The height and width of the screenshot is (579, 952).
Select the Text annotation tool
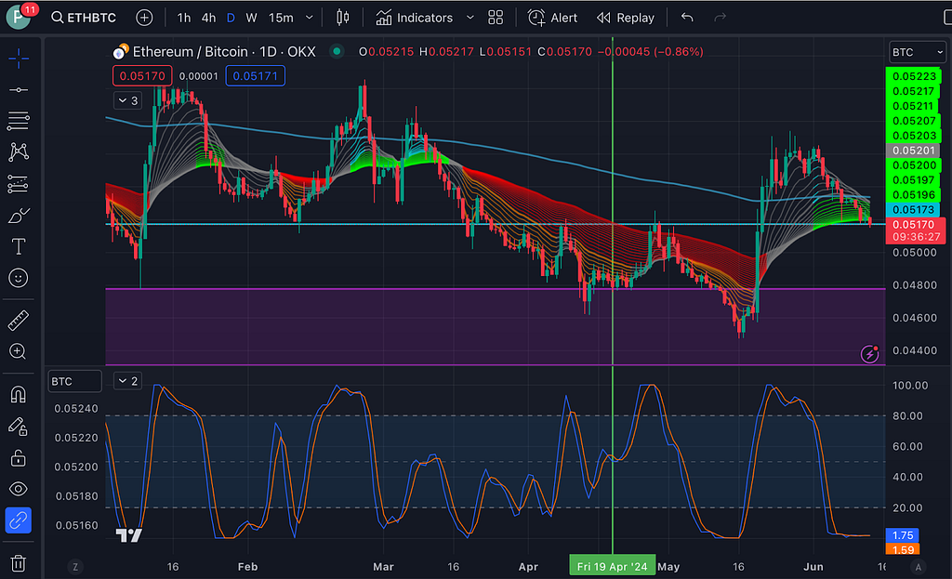point(19,246)
